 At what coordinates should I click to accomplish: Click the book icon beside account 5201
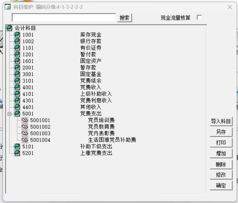17,153
